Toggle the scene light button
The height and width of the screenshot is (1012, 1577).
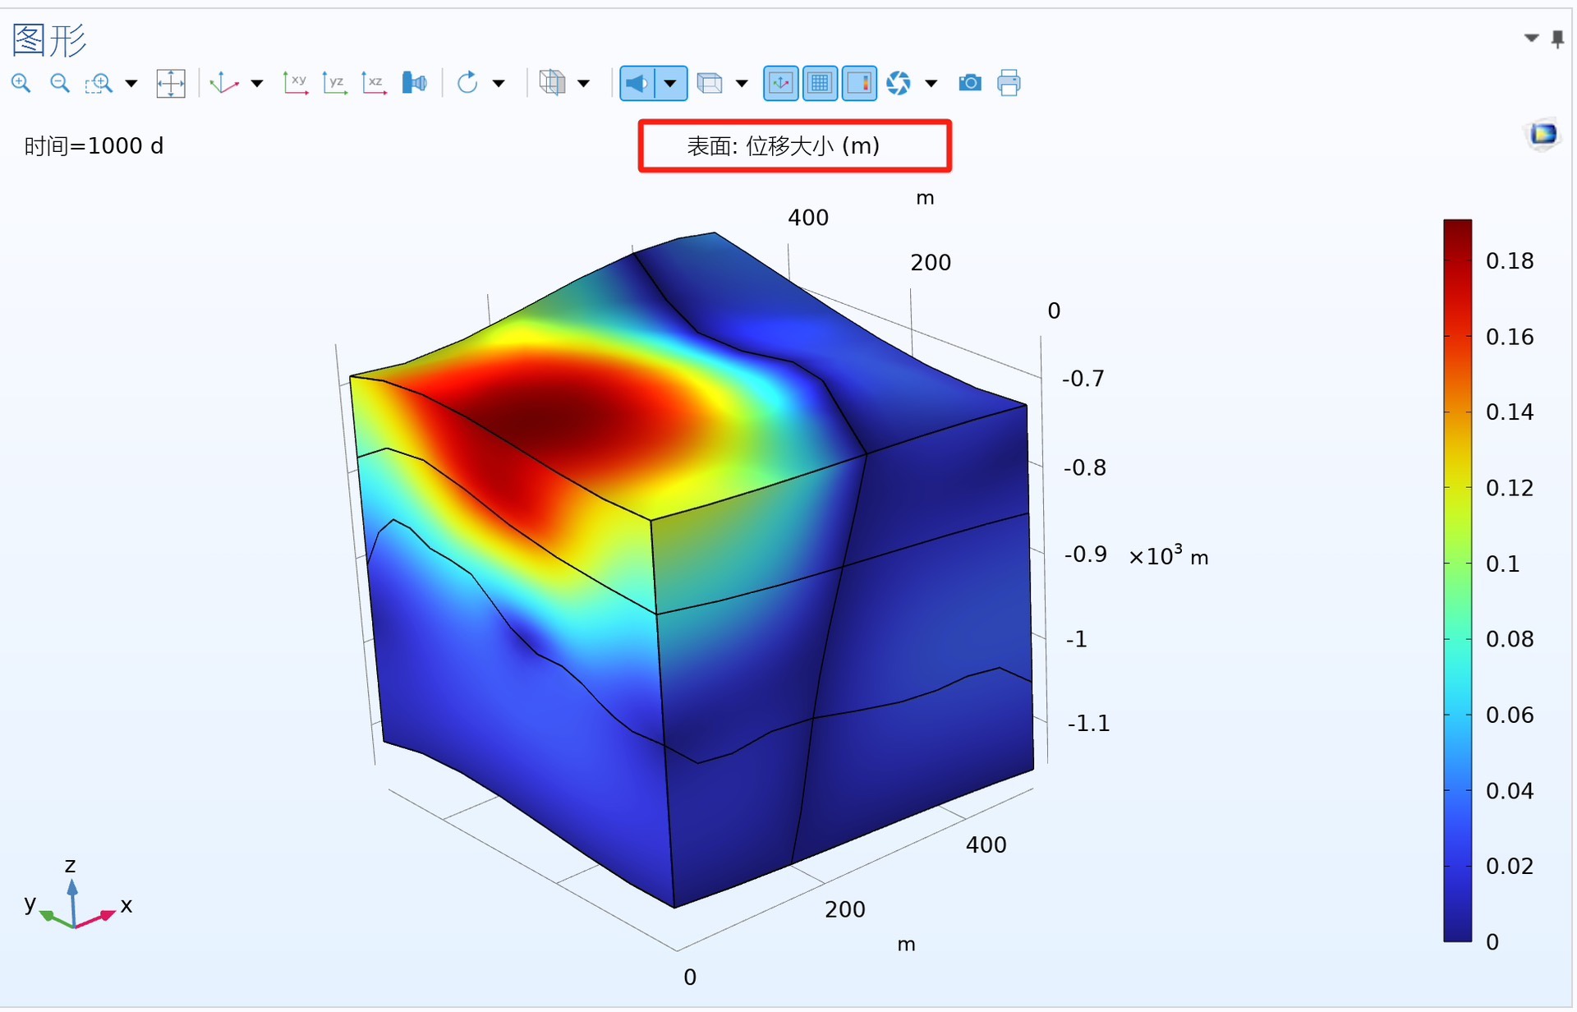637,83
